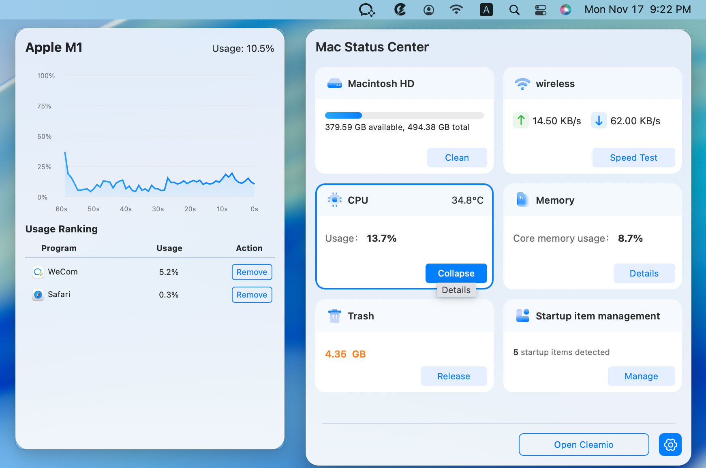The image size is (706, 468).
Task: Click the wireless Wi-Fi icon on the network card
Action: click(x=522, y=84)
